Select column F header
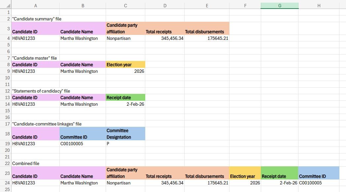Image resolution: width=346 pixels, height=192 pixels. (x=245, y=6)
